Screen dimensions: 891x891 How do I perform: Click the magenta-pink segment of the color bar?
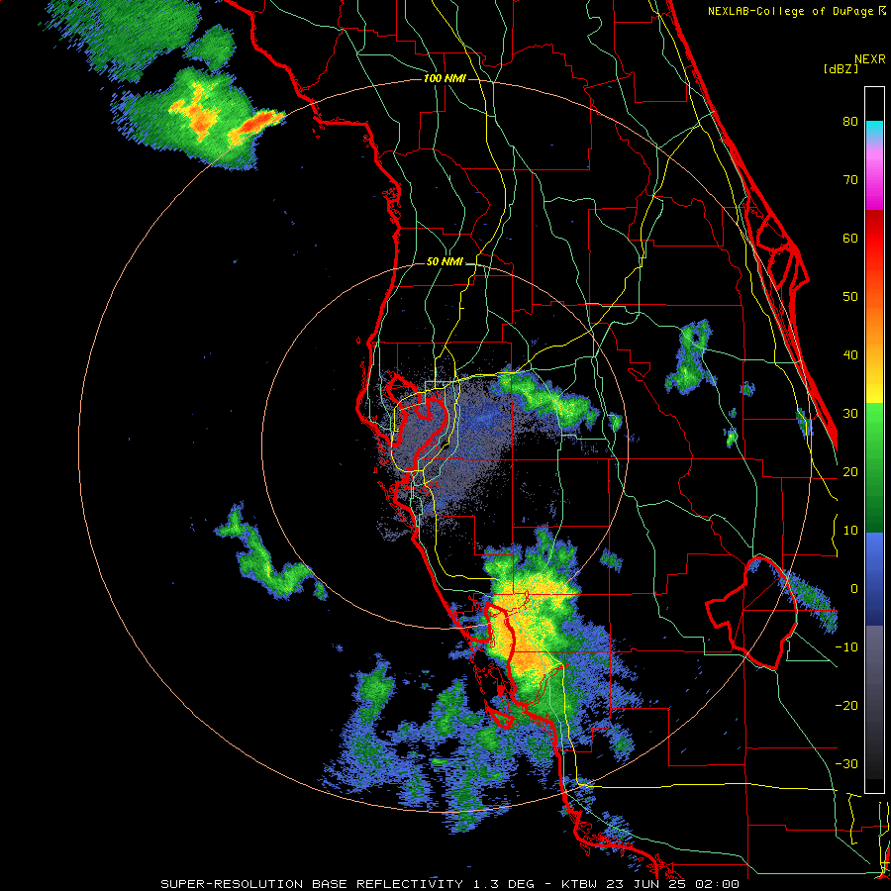coord(874,176)
